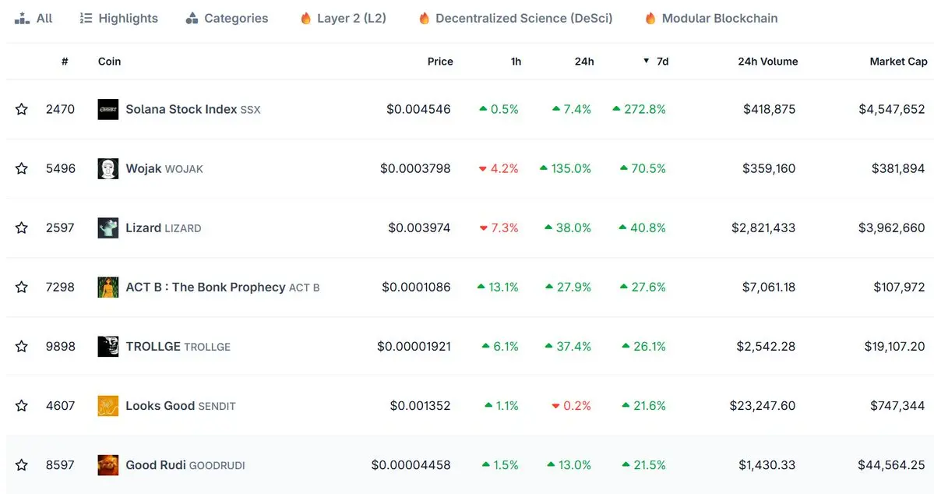Open the Solana Stock Index coin logo
Screen dimensions: 934x494
107,109
